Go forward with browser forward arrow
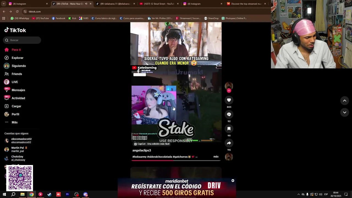352x198 pixels. click(x=10, y=12)
